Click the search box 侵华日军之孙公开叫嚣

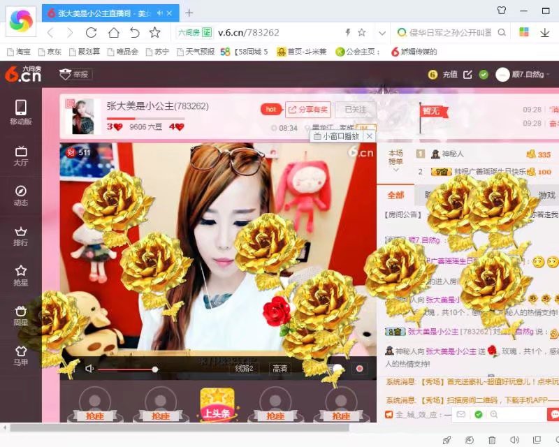coord(450,33)
